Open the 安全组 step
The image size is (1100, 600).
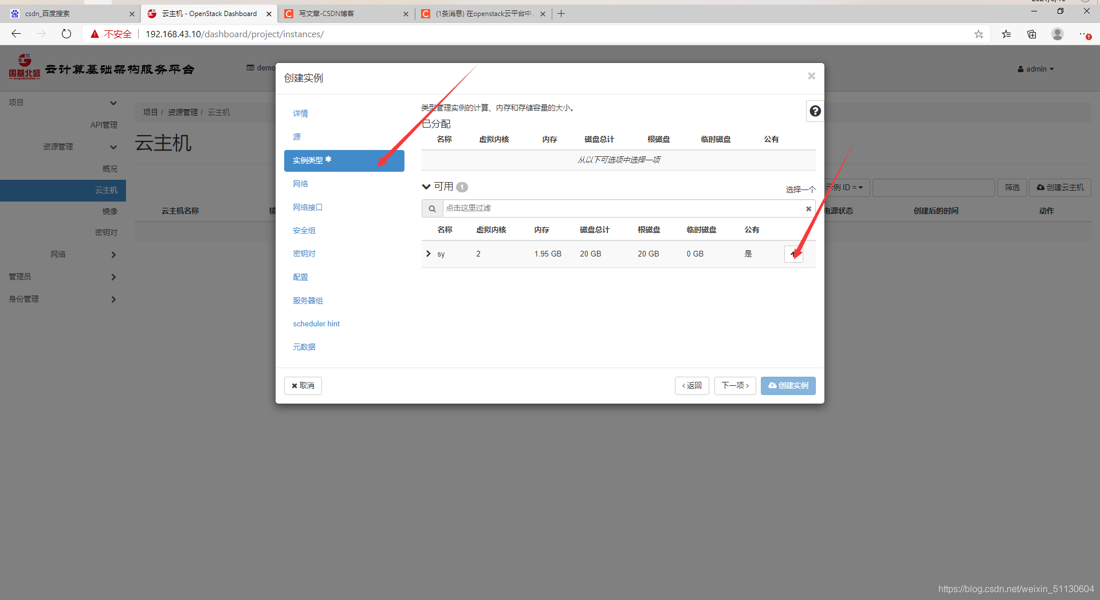pos(304,230)
